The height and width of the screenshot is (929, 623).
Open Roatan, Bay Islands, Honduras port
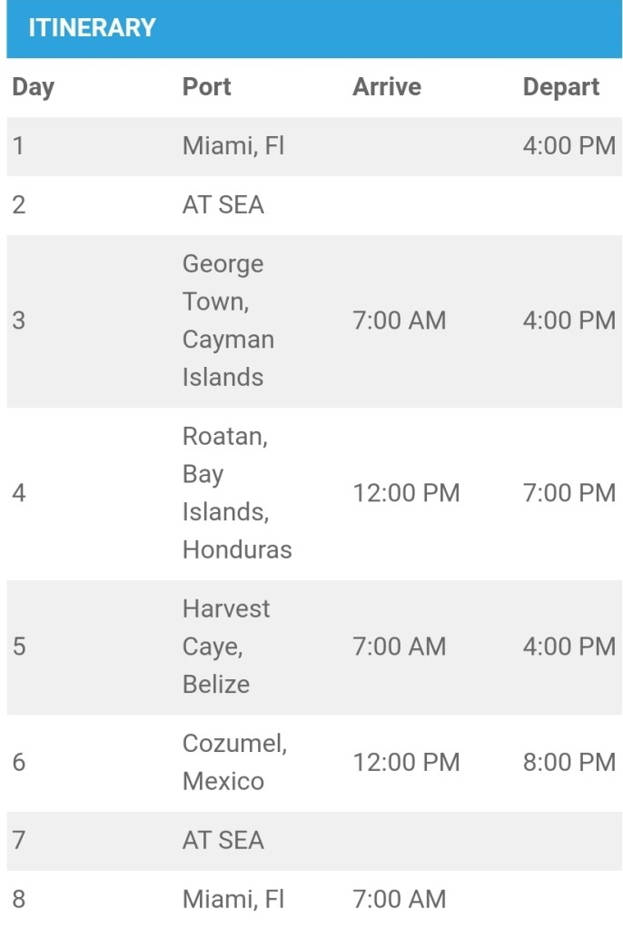pyautogui.click(x=237, y=493)
